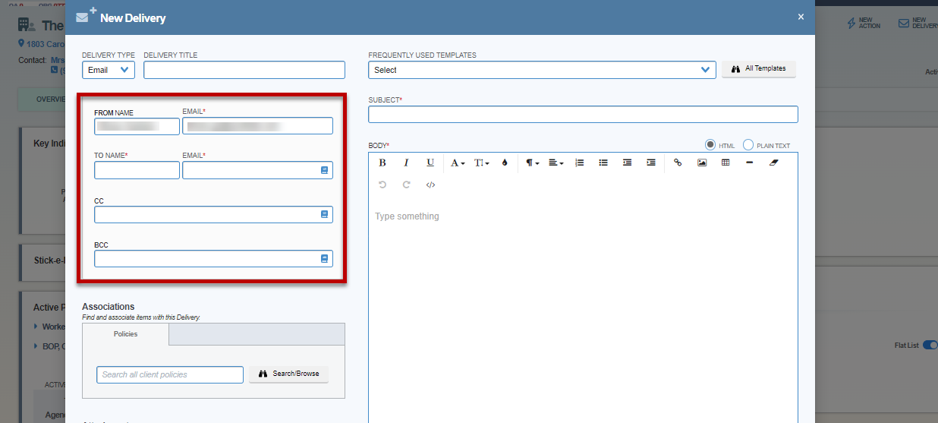Click into the Subject input field
The image size is (938, 423).
[x=583, y=115]
